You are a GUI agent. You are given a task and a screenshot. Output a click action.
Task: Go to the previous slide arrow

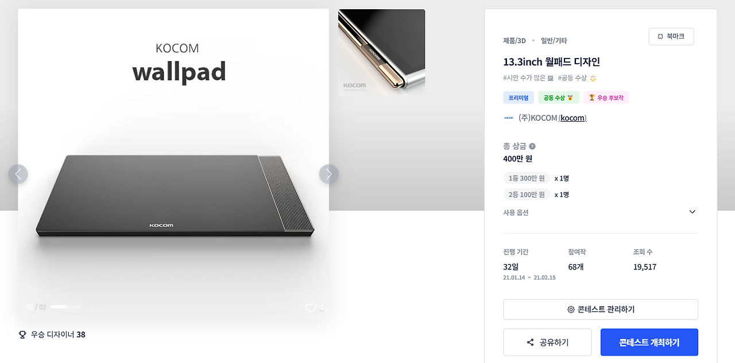tap(18, 174)
